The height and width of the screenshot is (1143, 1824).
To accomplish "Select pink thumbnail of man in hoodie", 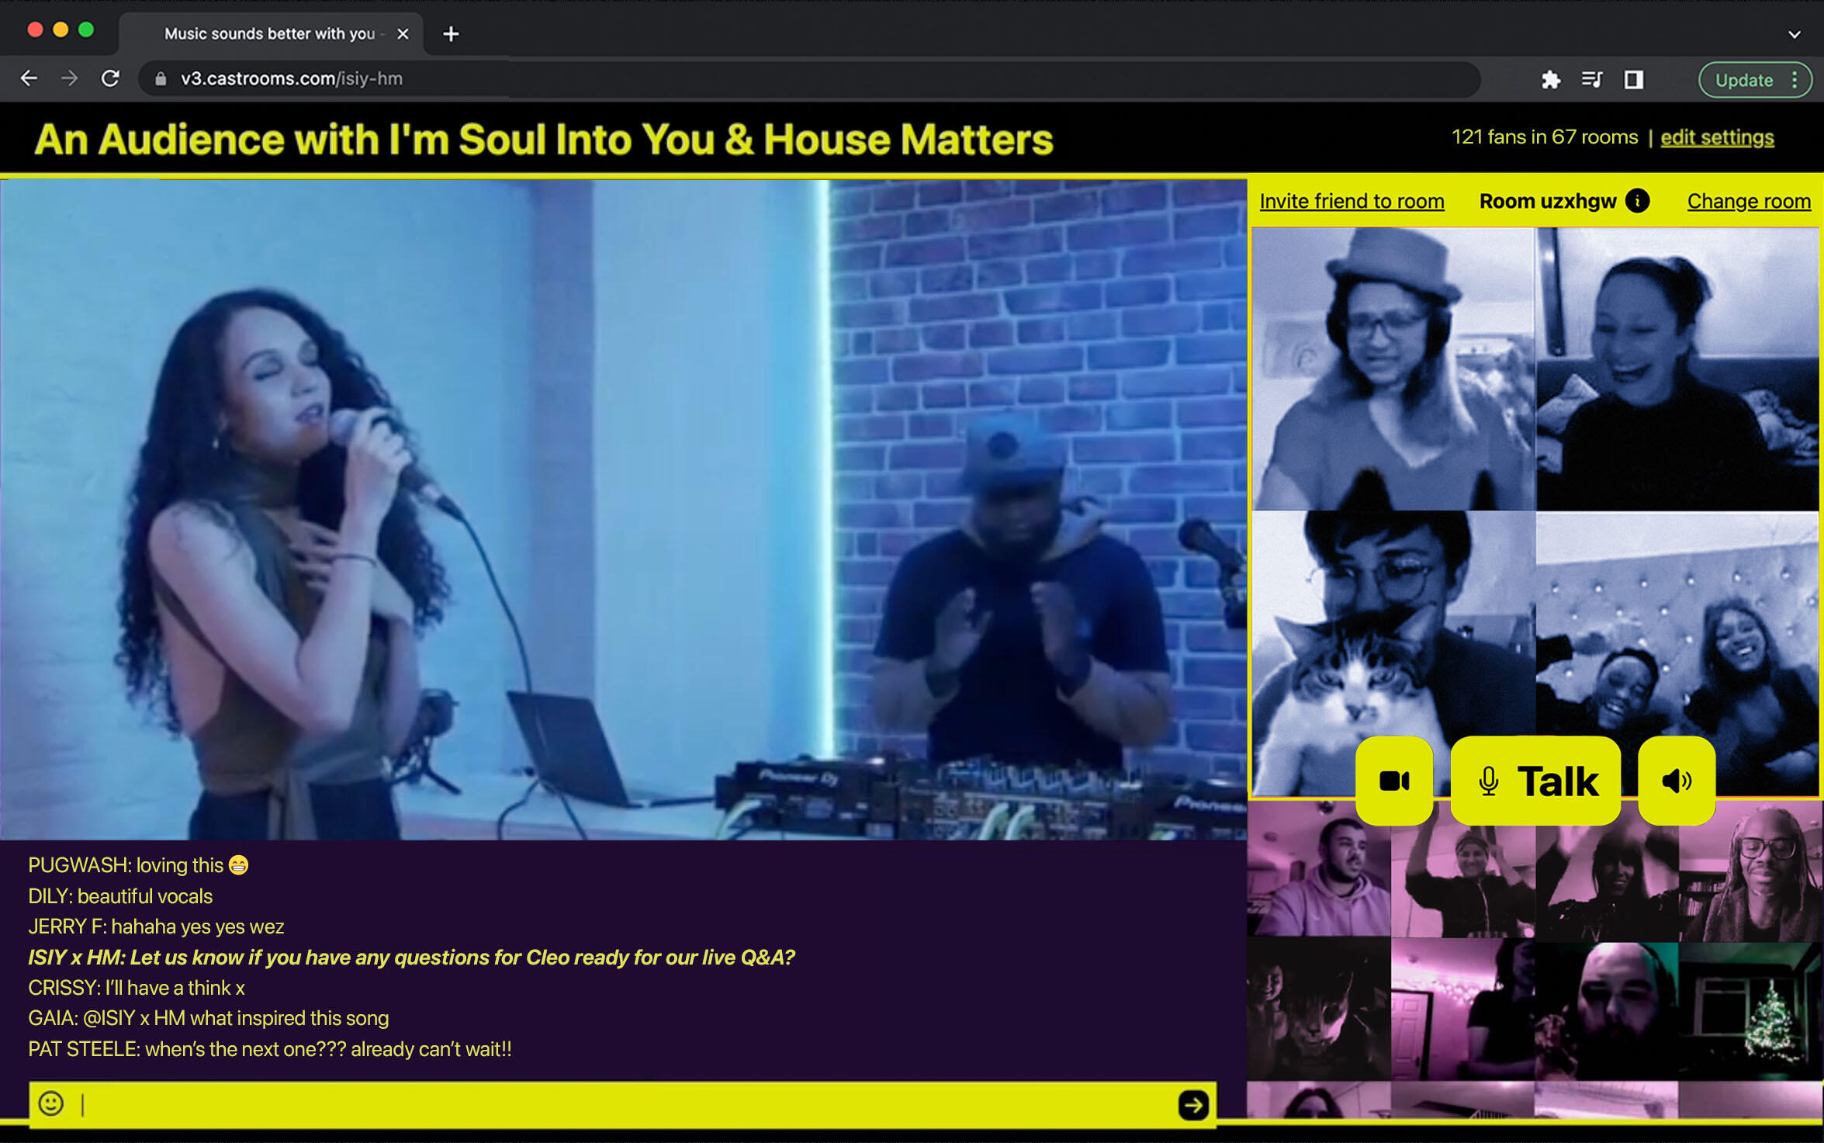I will pos(1319,868).
